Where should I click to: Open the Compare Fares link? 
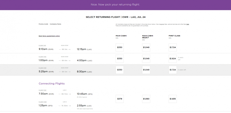(x=55, y=24)
